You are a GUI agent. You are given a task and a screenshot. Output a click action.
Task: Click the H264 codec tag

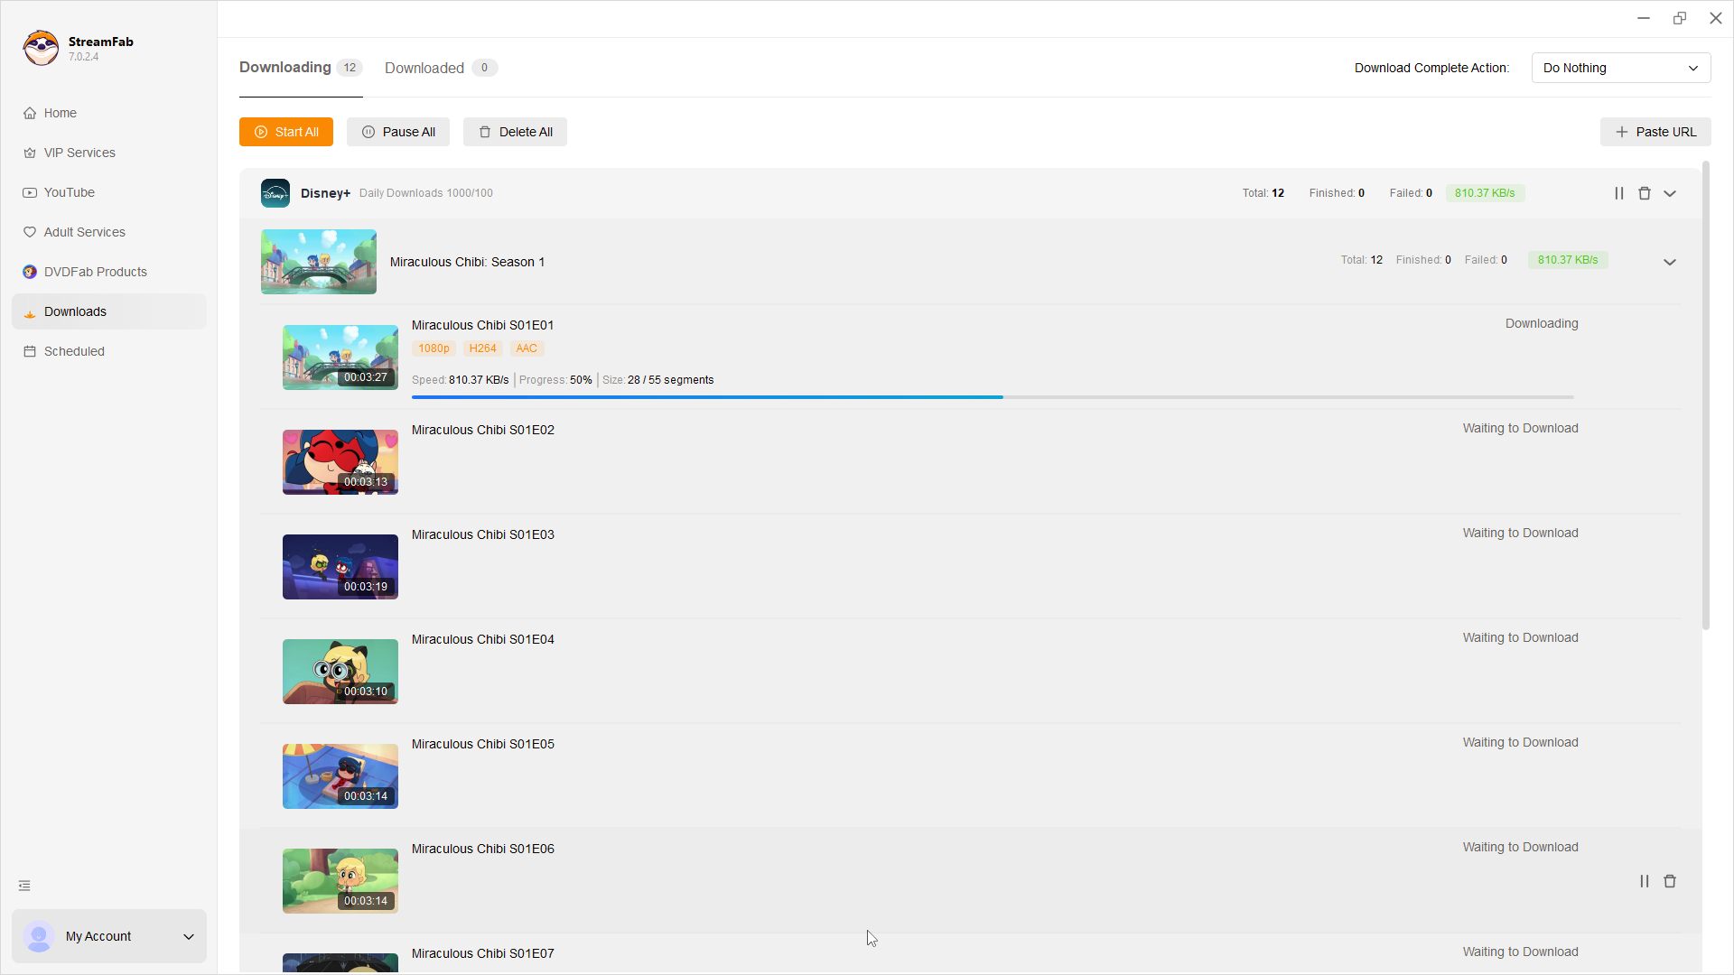tap(483, 348)
